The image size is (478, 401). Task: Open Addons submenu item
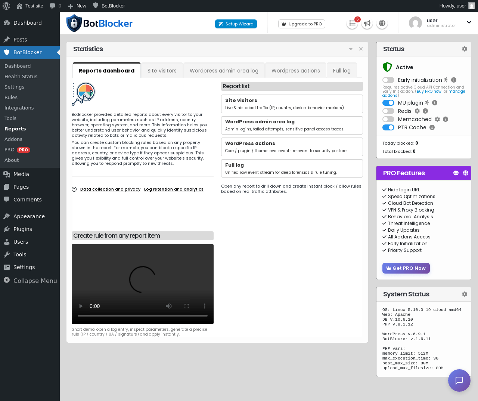point(13,139)
